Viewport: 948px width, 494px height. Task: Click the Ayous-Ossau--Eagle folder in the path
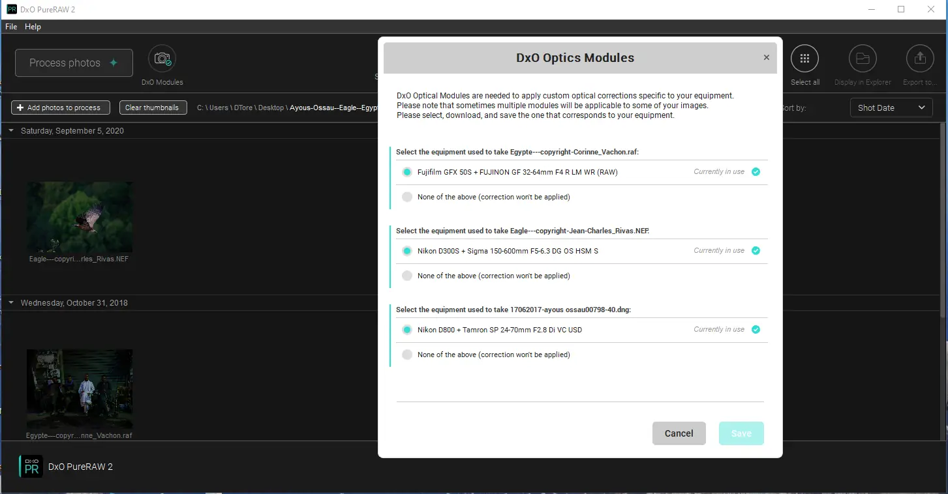(x=333, y=108)
